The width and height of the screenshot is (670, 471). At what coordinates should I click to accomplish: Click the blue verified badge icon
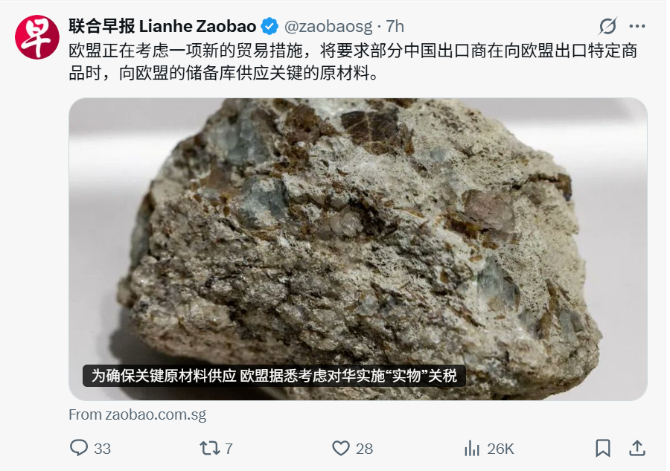coord(269,27)
